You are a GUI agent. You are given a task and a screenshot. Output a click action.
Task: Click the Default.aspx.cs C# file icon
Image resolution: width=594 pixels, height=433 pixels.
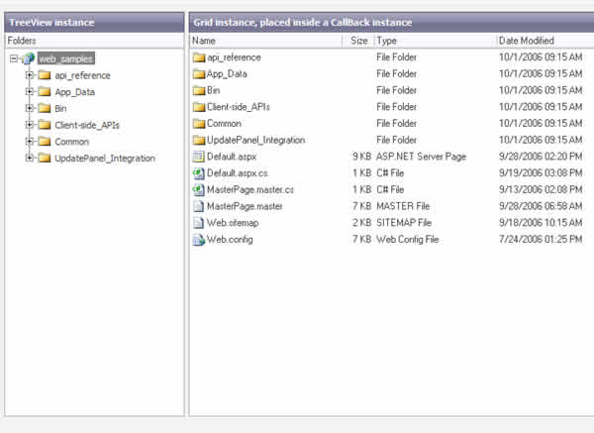[x=198, y=173]
